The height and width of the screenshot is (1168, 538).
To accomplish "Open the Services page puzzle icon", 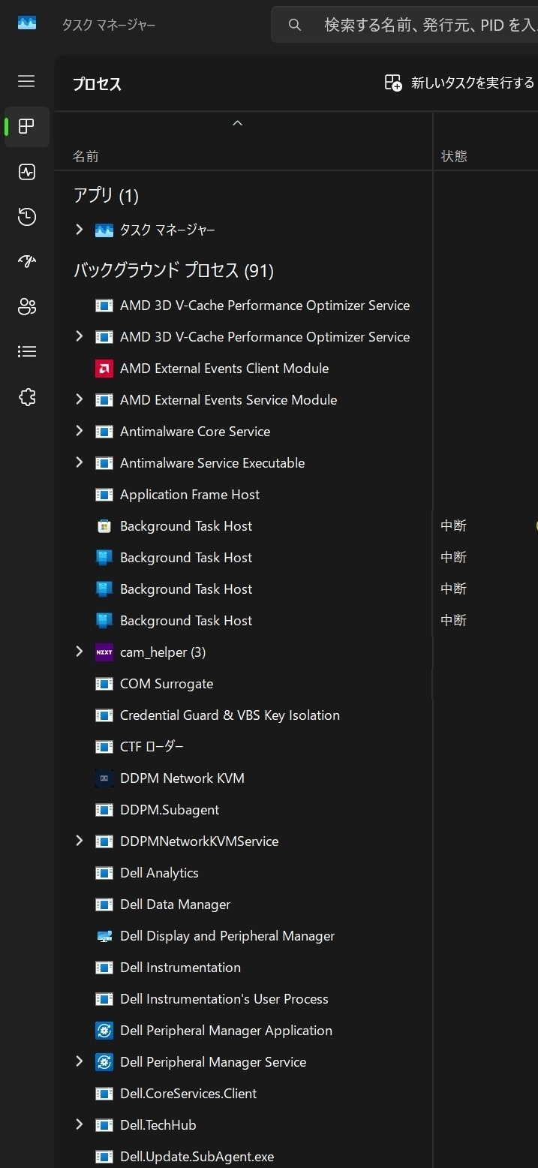I will coord(27,396).
